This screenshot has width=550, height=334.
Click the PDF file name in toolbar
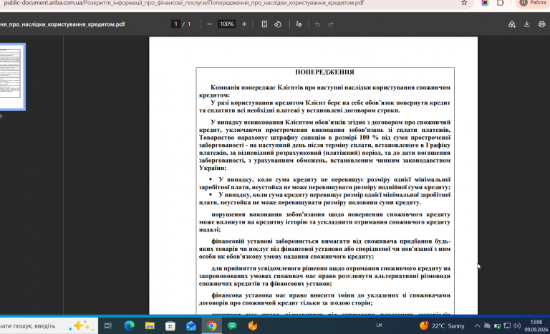coord(62,24)
